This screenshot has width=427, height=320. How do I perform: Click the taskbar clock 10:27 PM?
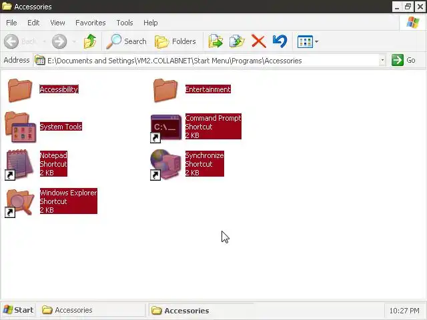pyautogui.click(x=404, y=311)
